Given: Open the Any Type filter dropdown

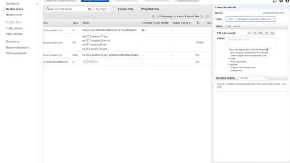Looking at the screenshot, I should coord(101,9).
